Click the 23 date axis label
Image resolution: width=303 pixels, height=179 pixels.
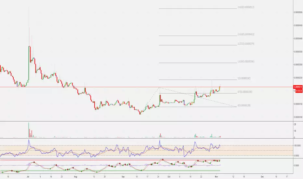click(x=62, y=177)
